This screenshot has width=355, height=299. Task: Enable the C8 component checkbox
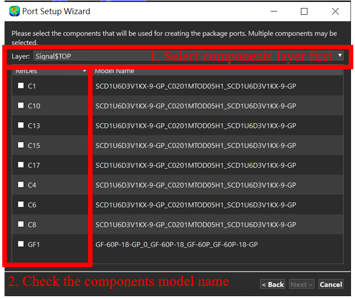coord(21,224)
